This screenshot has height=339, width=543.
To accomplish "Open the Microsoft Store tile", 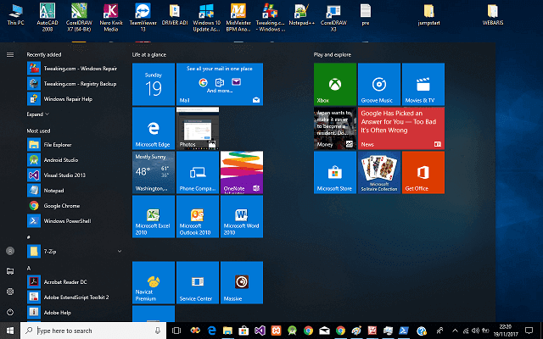I will pyautogui.click(x=335, y=172).
